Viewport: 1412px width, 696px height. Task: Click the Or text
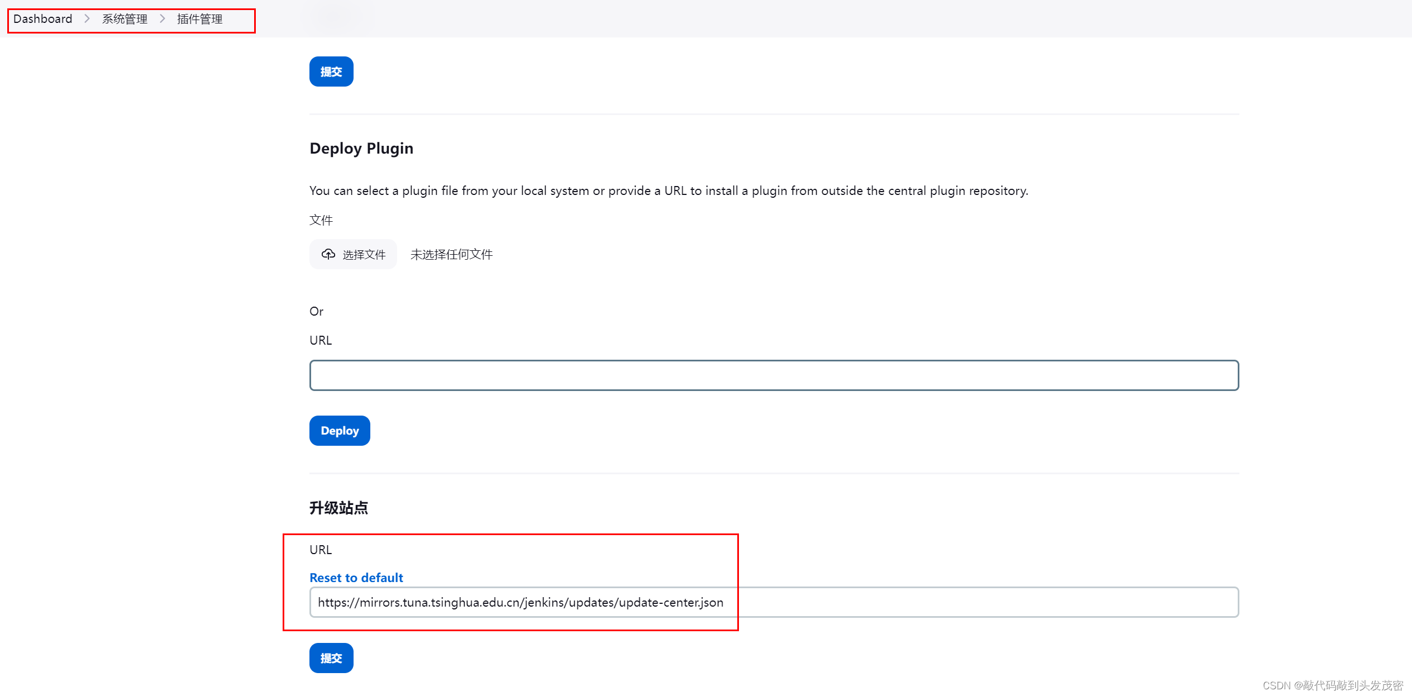pos(316,311)
